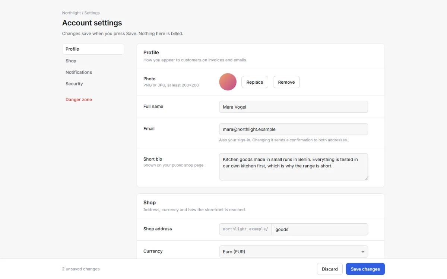The image size is (447, 279).
Task: Open Notifications settings in sidebar
Action: pyautogui.click(x=93, y=72)
